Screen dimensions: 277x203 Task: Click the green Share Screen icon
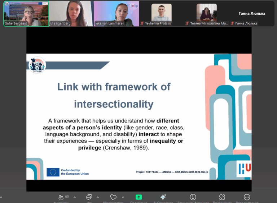coord(138,197)
